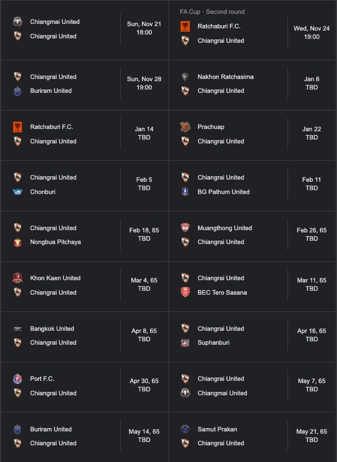
Task: Select the Samut Prakan team logo
Action: coord(185,429)
